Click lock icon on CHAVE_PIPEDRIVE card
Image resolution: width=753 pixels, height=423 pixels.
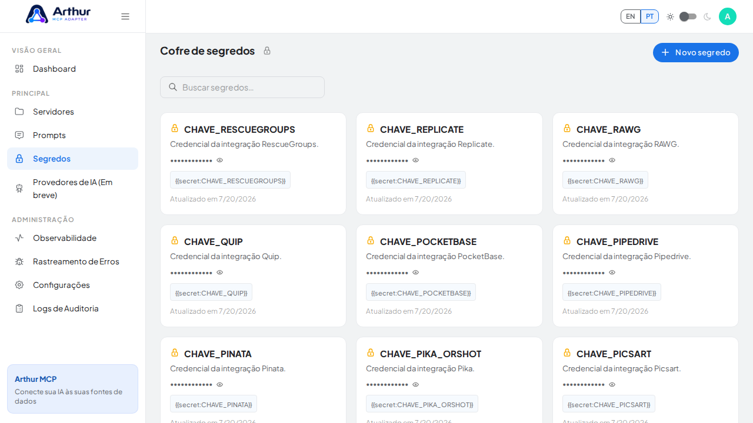pos(567,240)
